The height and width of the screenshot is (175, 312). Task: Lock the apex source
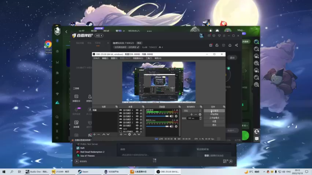[x=141, y=129]
